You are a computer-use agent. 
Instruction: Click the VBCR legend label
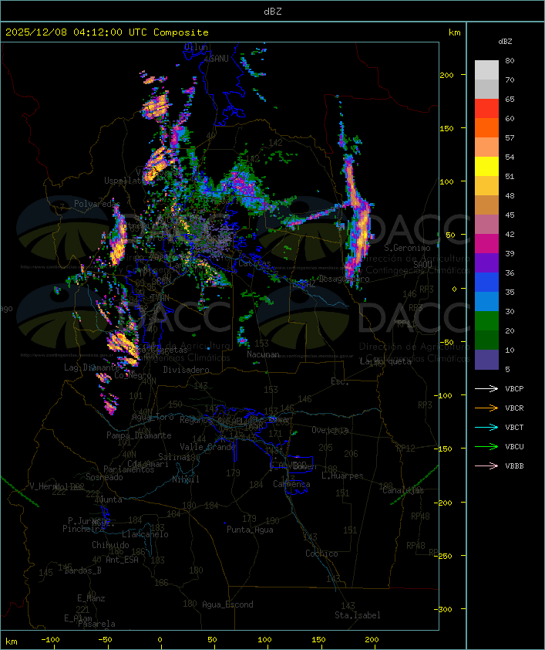(x=514, y=408)
